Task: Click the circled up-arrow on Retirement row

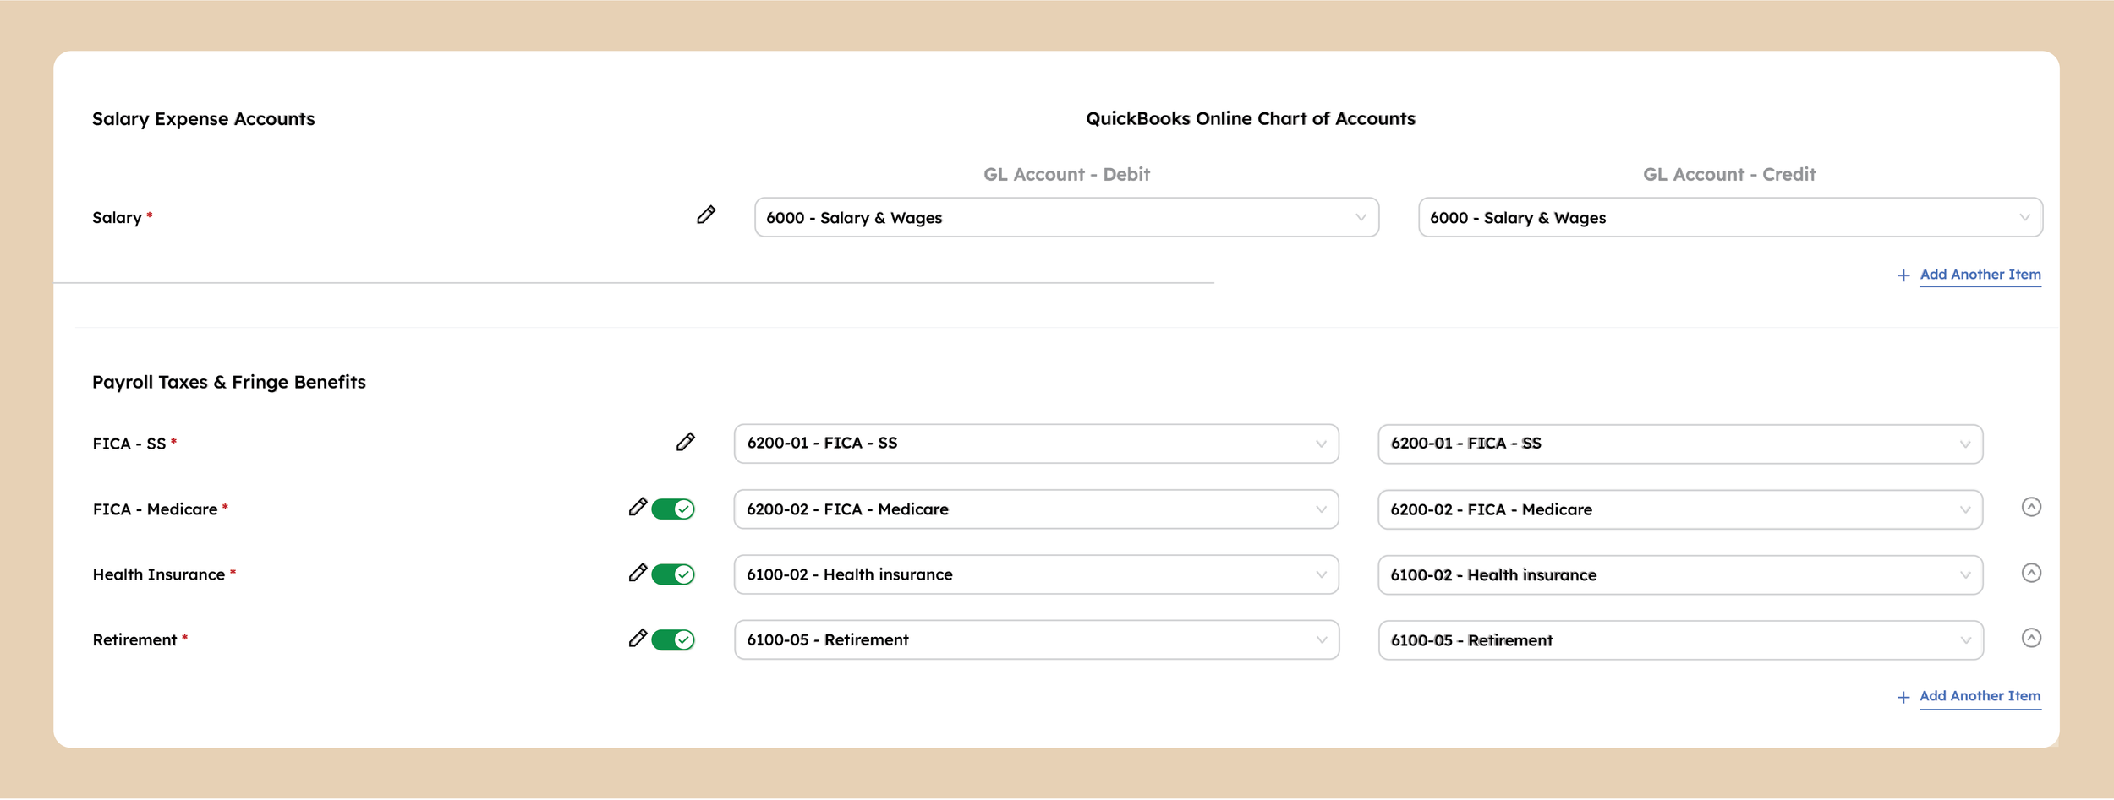Action: click(x=2031, y=638)
